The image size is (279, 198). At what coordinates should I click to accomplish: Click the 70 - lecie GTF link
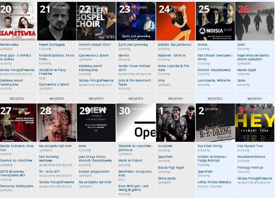click(49, 172)
